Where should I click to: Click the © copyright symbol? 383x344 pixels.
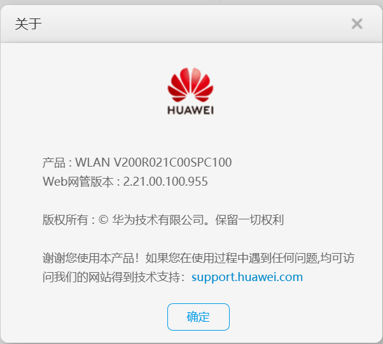click(103, 220)
